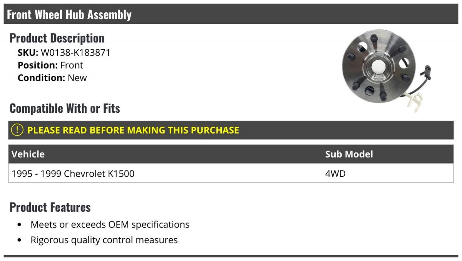Select the Condition: New line

coord(52,78)
